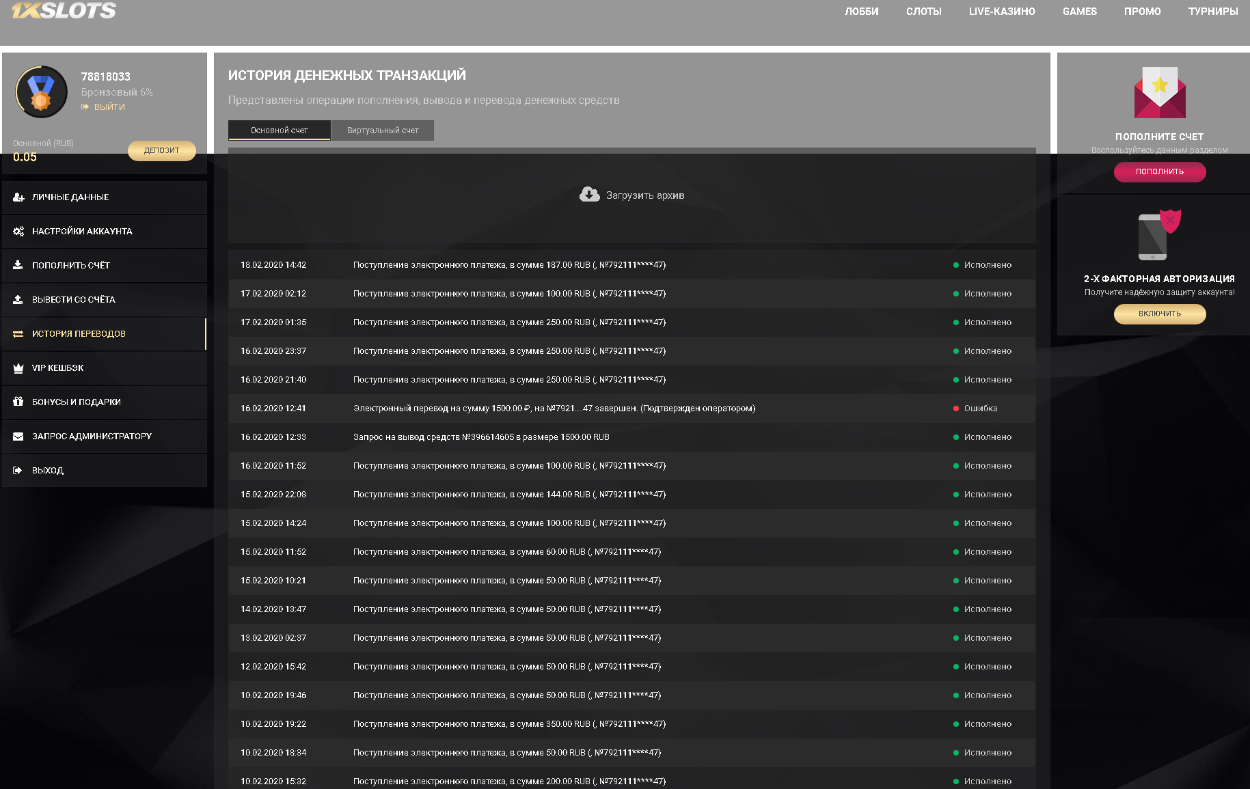
Task: Open the СЛОТЫ menu item
Action: 923,12
